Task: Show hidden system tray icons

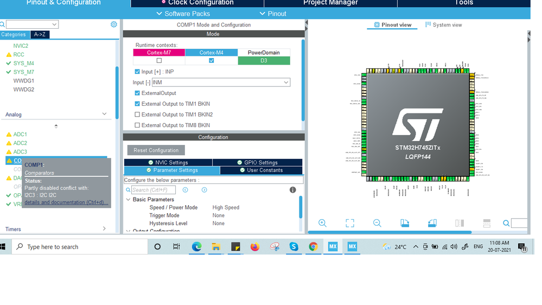Action: click(x=416, y=246)
